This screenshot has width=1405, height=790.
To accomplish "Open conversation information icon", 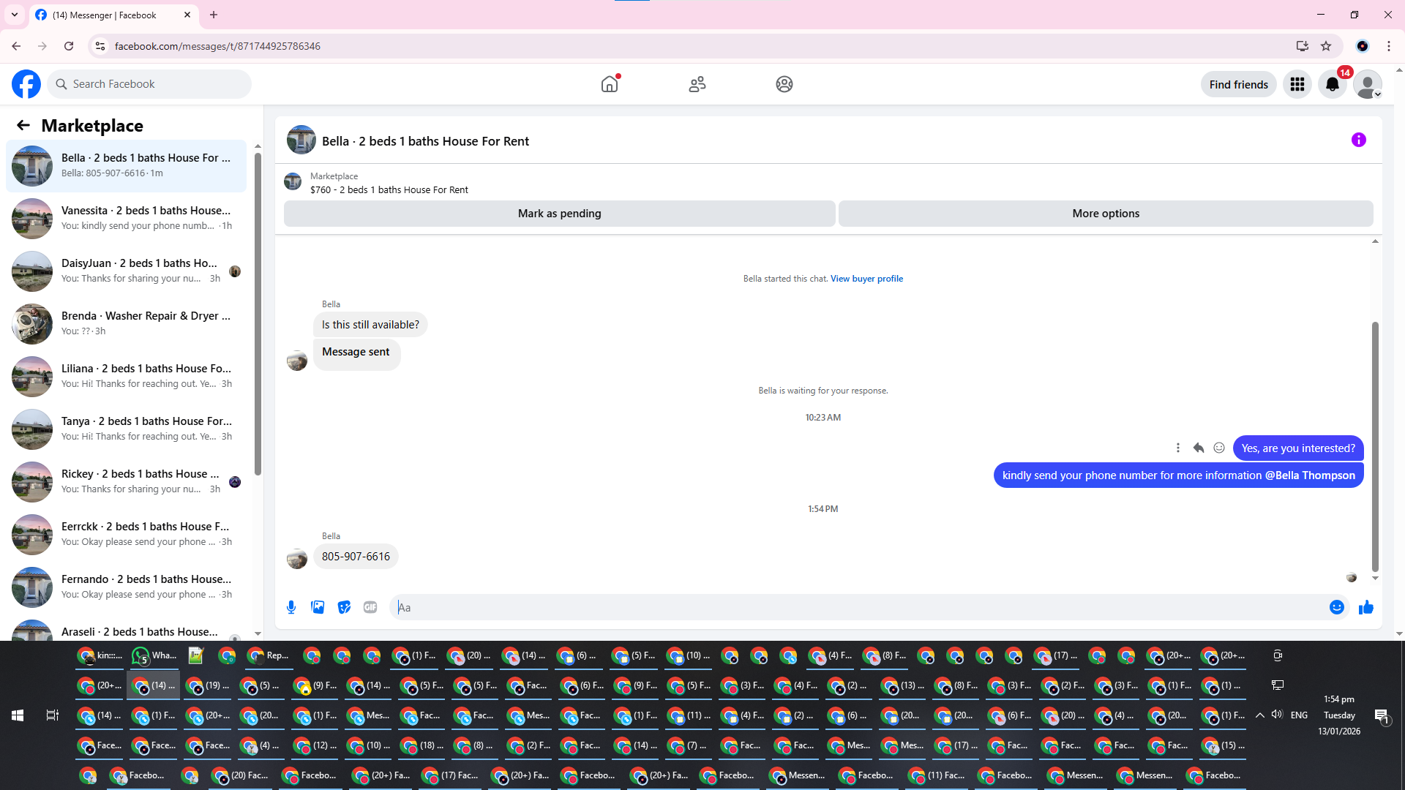I will (x=1358, y=140).
